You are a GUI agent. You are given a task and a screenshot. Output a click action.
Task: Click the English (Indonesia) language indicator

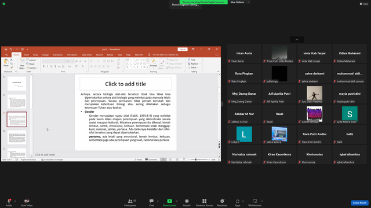(x=28, y=159)
